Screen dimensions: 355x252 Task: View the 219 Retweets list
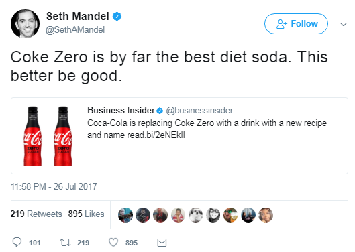(x=36, y=214)
